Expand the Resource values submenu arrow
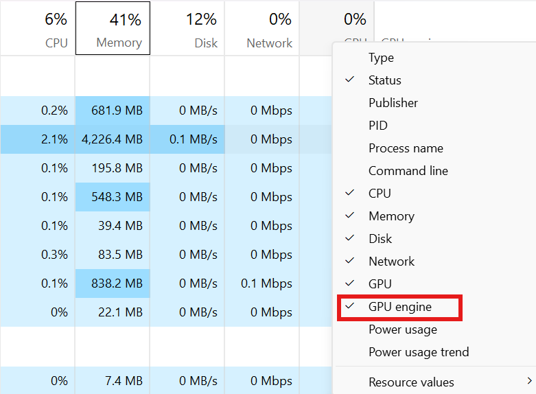This screenshot has height=394, width=536. point(529,381)
